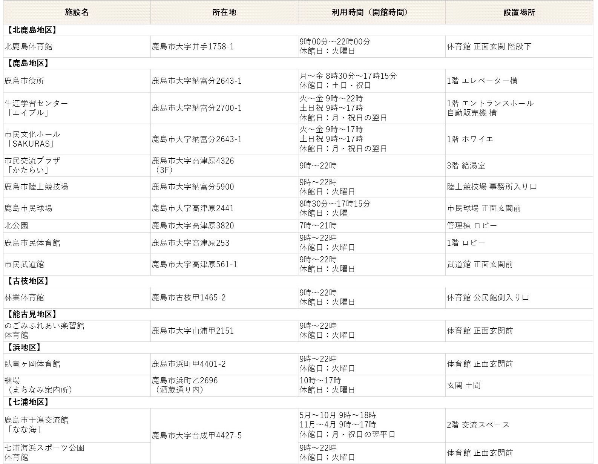The height and width of the screenshot is (464, 598).
Task: Click 体育館 正面玄関 階段下 location cell
Action: 489,47
